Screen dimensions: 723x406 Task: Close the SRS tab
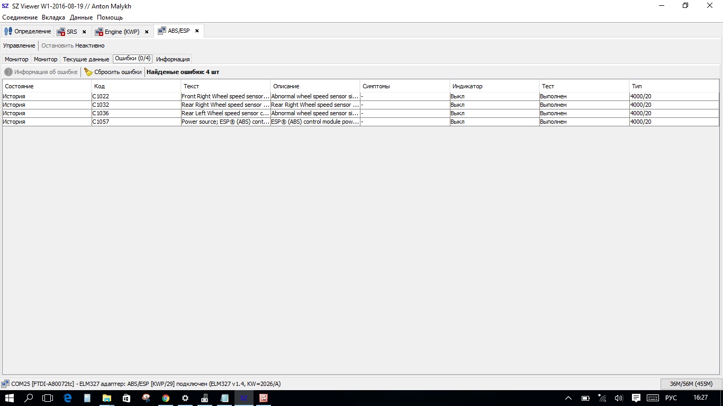pyautogui.click(x=84, y=32)
